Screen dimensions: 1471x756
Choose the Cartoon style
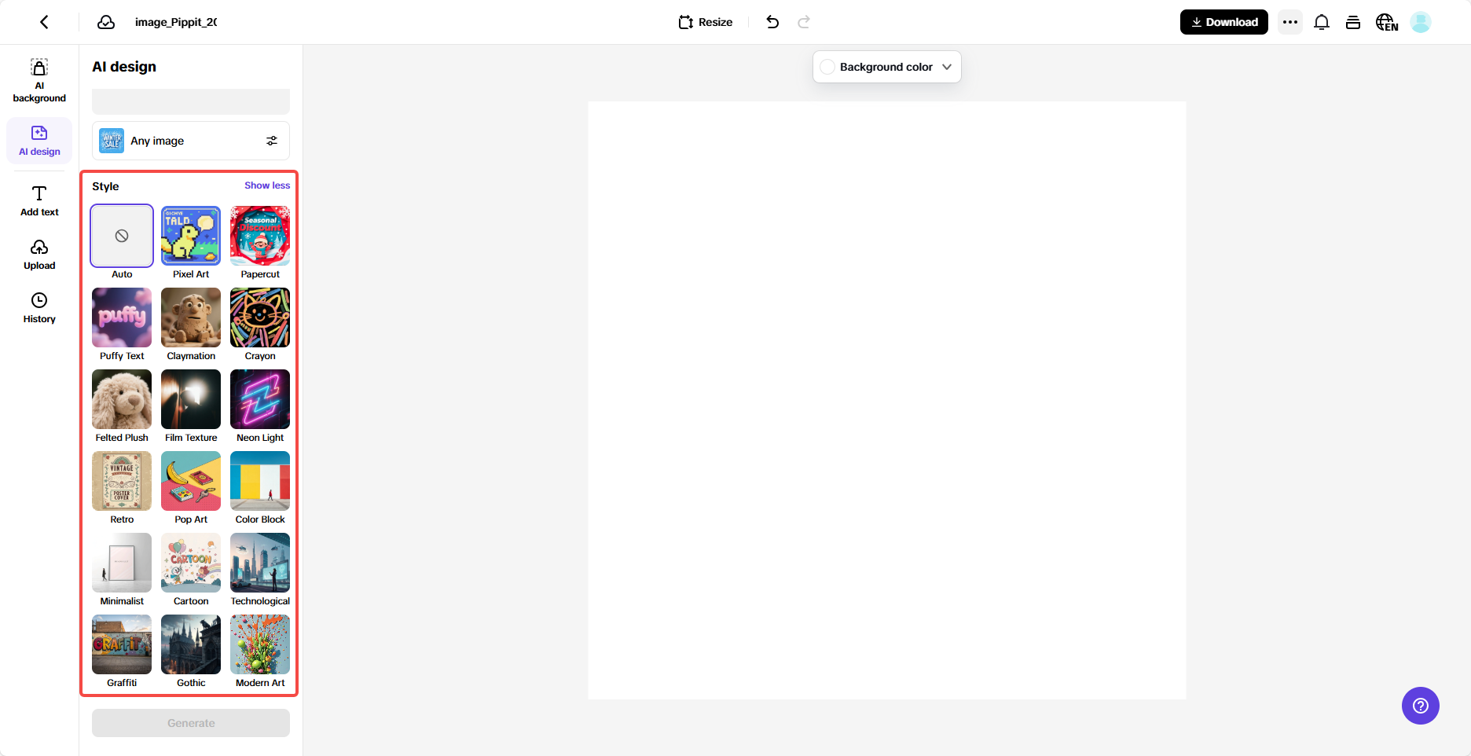click(191, 563)
